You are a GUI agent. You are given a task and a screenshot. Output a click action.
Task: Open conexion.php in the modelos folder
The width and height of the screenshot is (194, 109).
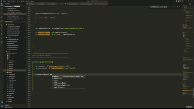click(x=11, y=43)
